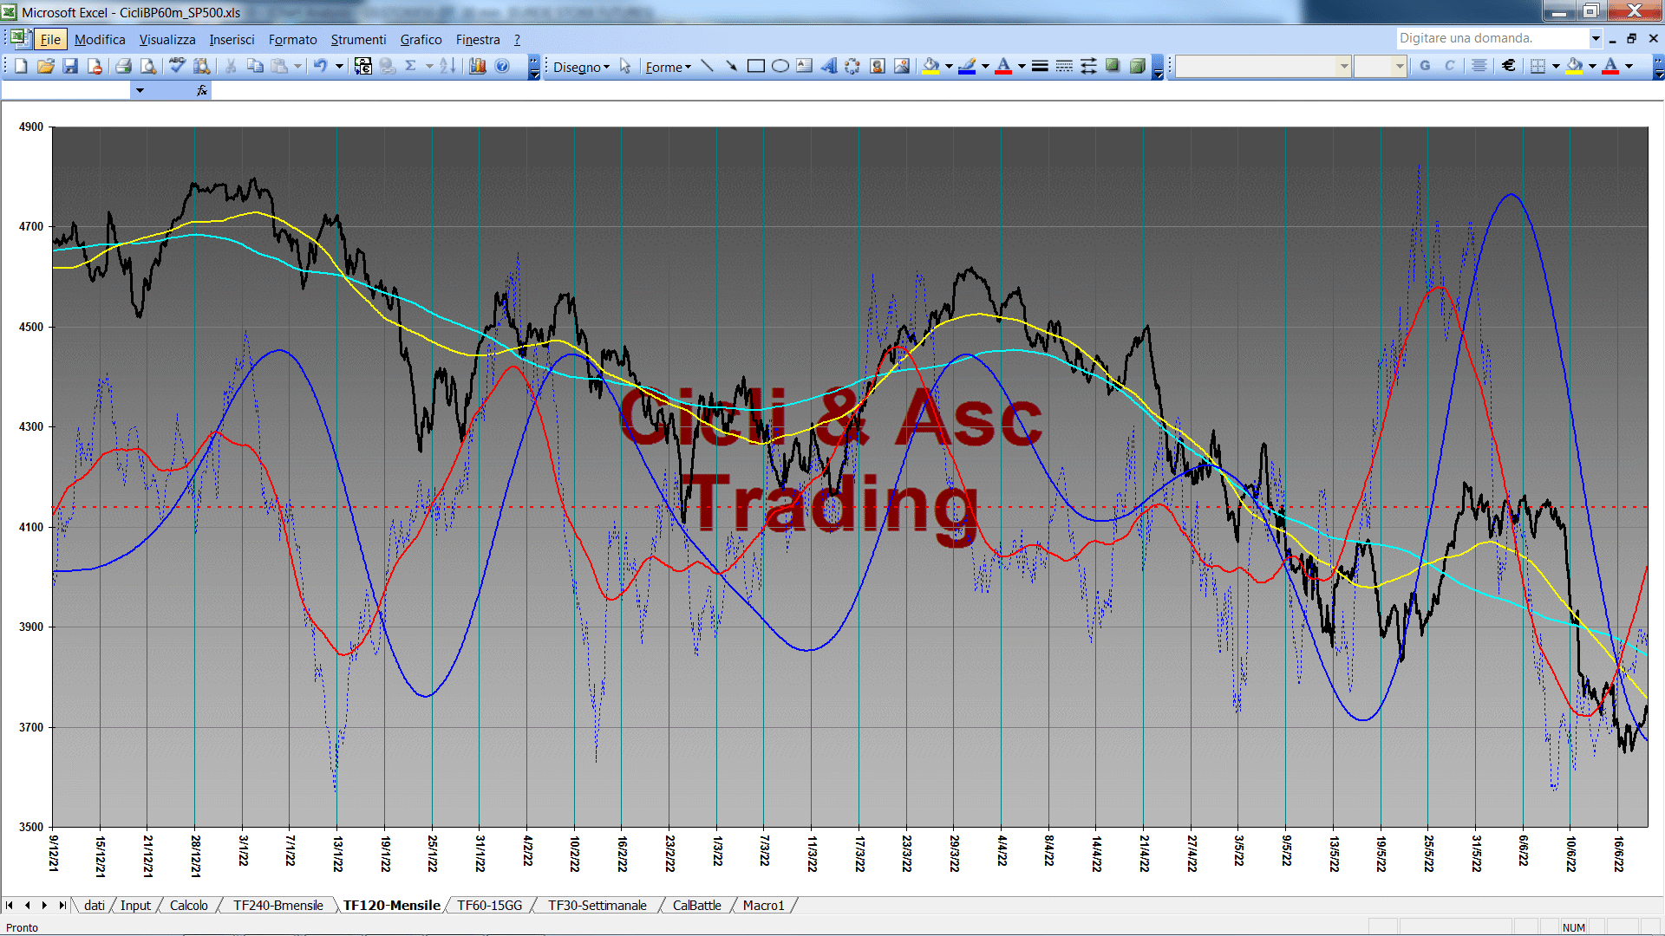
Task: Select the Rectangle drawing tool
Action: coord(756,67)
